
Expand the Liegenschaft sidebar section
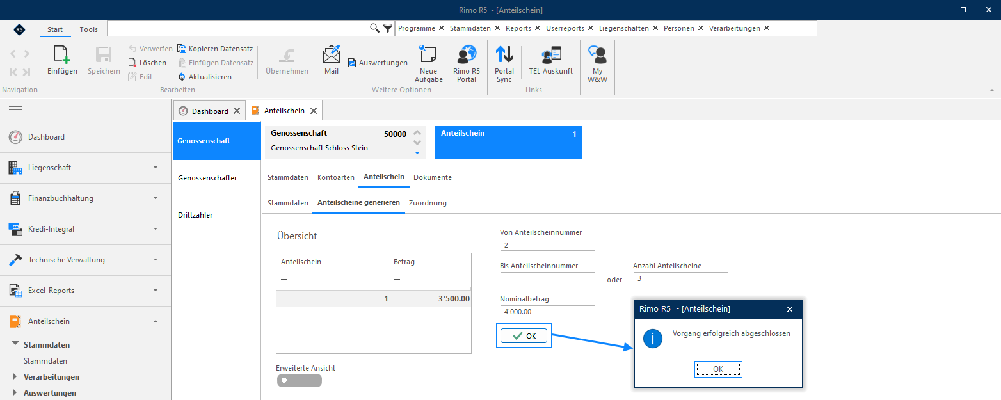click(86, 168)
